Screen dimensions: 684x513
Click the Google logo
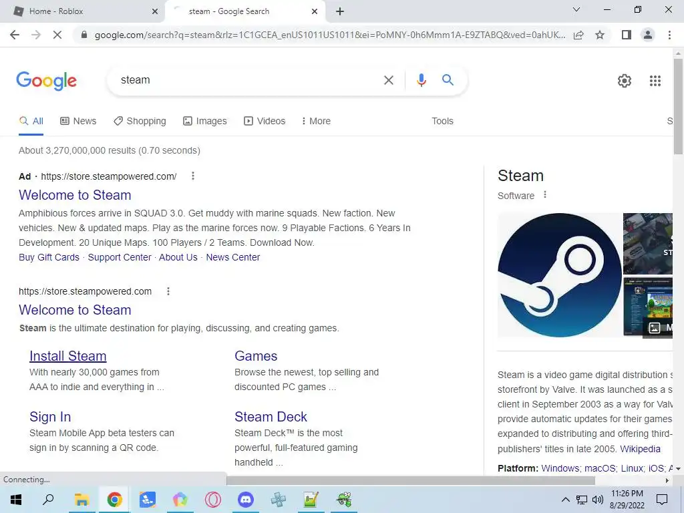[46, 81]
